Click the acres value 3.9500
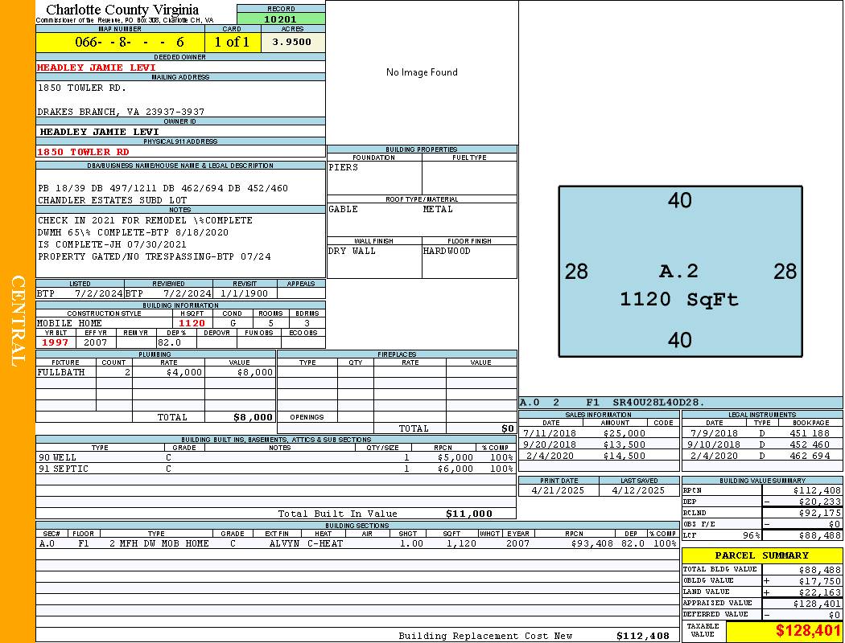This screenshot has height=643, width=845. pos(292,42)
